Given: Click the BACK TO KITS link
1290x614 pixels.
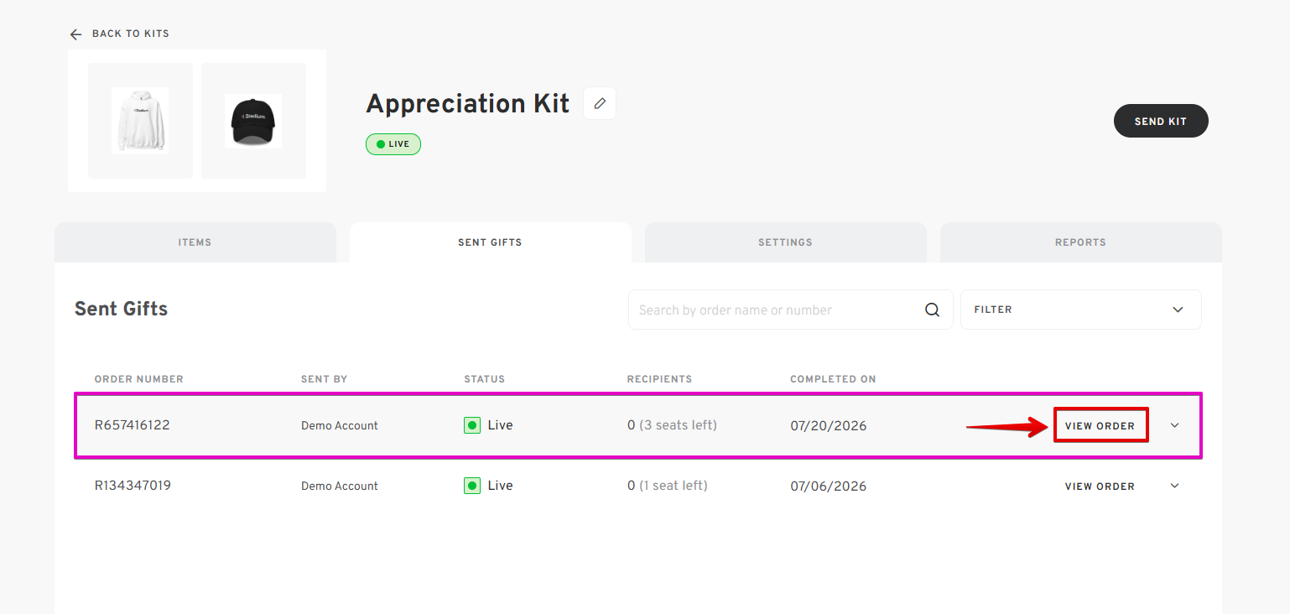Looking at the screenshot, I should pyautogui.click(x=130, y=34).
